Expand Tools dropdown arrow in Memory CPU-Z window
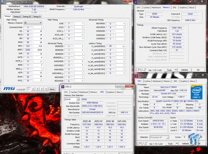208x154 pixels. (x=176, y=70)
